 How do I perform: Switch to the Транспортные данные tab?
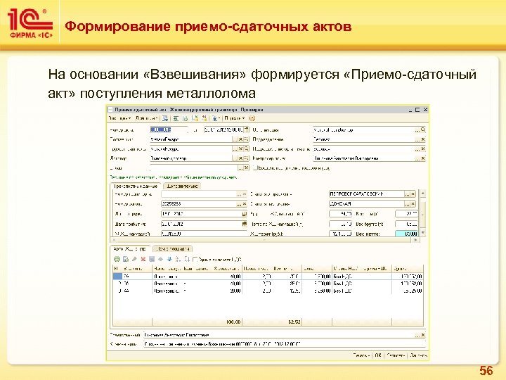point(136,186)
